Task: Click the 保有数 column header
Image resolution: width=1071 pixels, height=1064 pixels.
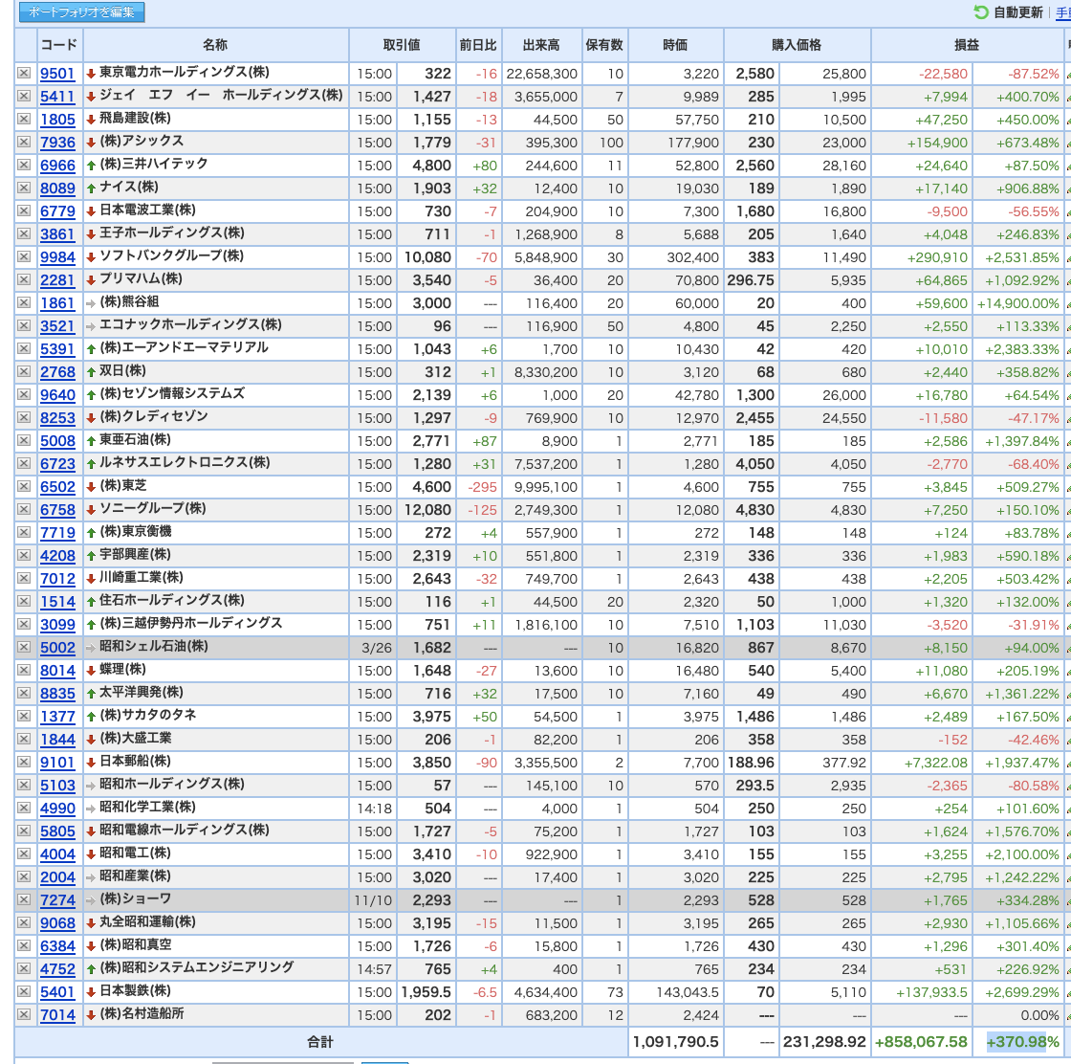Action: coord(604,45)
